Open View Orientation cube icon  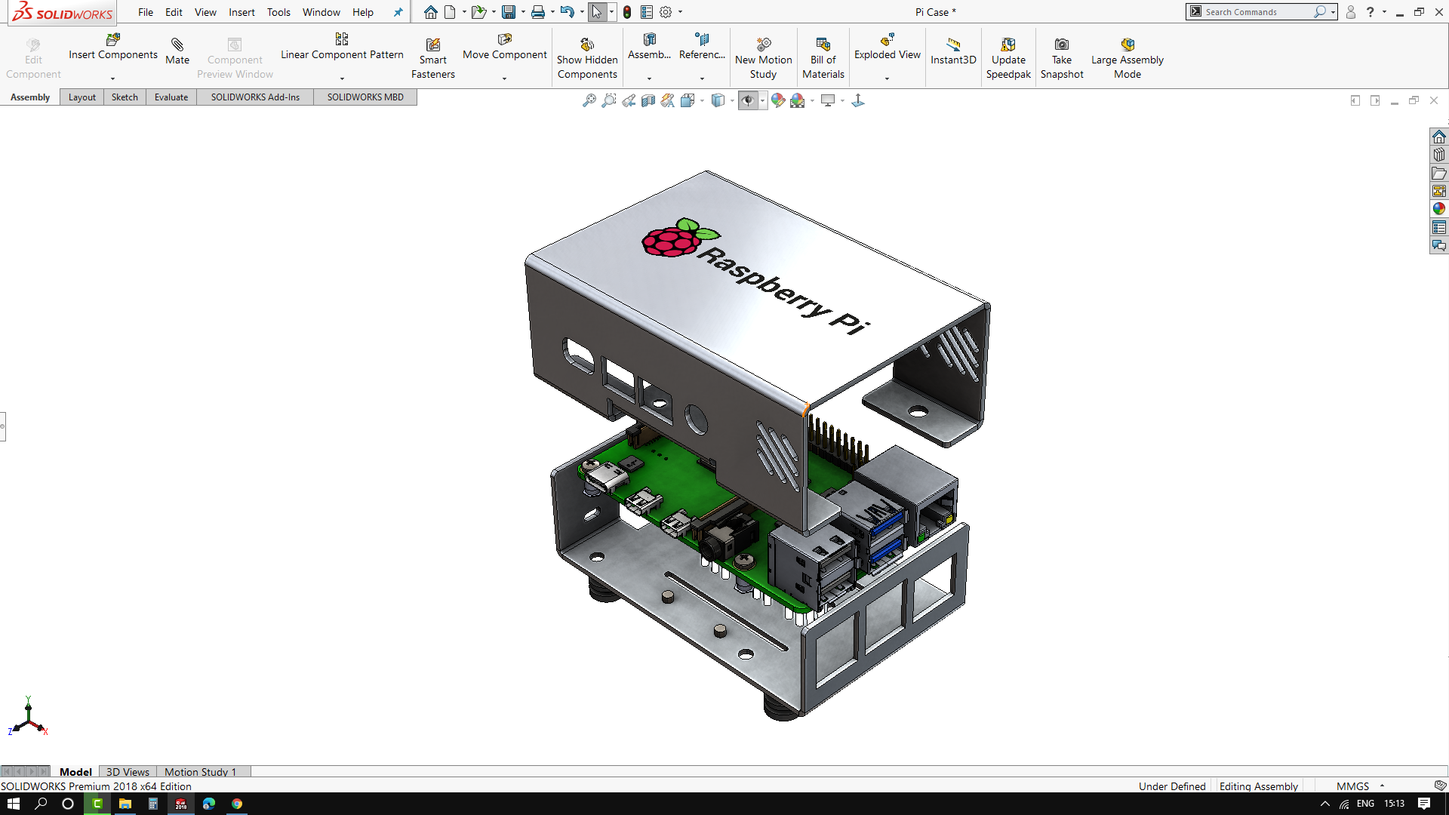tap(687, 100)
